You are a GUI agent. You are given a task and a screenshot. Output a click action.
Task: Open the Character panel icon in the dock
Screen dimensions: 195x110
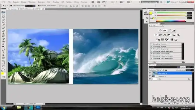pos(147,18)
